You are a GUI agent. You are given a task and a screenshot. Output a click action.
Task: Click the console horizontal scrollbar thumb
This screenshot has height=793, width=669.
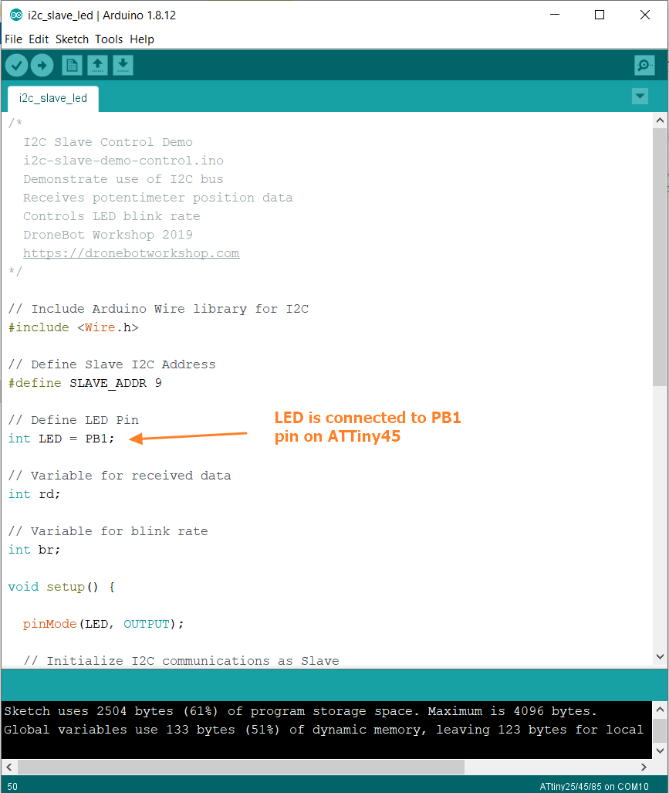(x=241, y=767)
